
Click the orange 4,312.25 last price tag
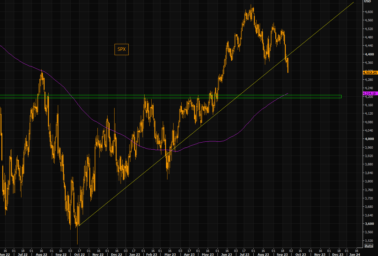(x=370, y=73)
